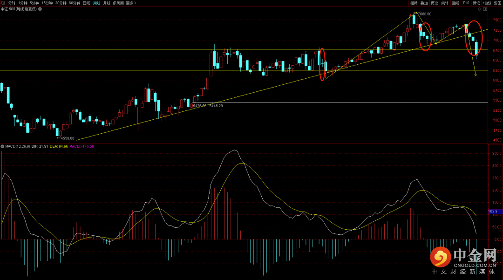Click the 返回 back button

[x=497, y=3]
